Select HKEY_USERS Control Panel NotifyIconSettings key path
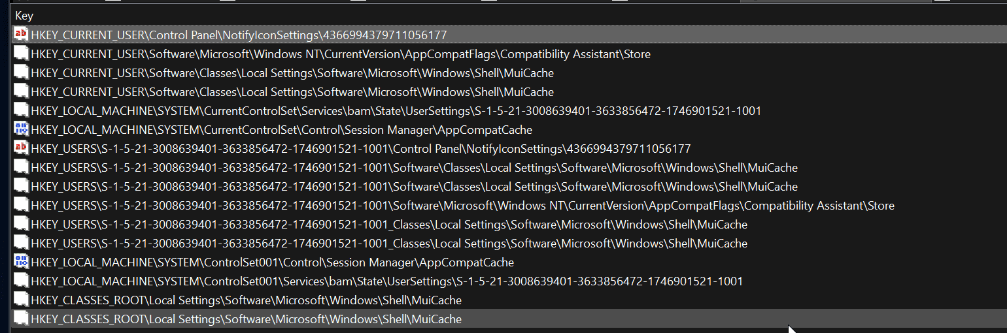This screenshot has width=1007, height=333. (x=360, y=148)
